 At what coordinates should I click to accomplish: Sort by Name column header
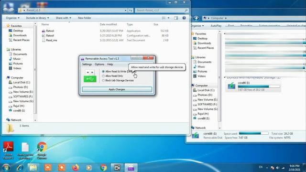click(x=45, y=24)
